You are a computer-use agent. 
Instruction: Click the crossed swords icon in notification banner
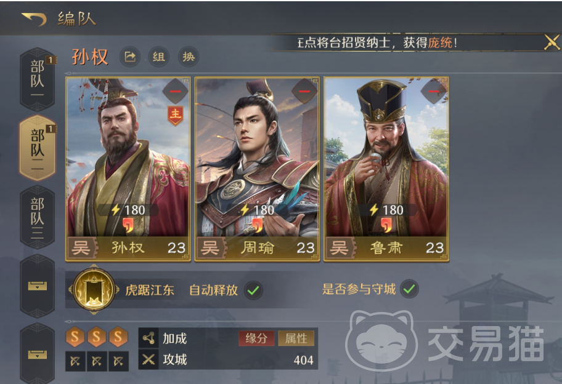tap(552, 42)
